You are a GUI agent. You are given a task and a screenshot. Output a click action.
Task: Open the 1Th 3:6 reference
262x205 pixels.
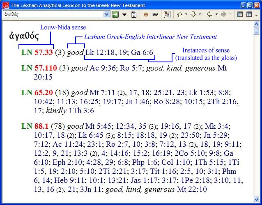pyautogui.click(x=81, y=111)
